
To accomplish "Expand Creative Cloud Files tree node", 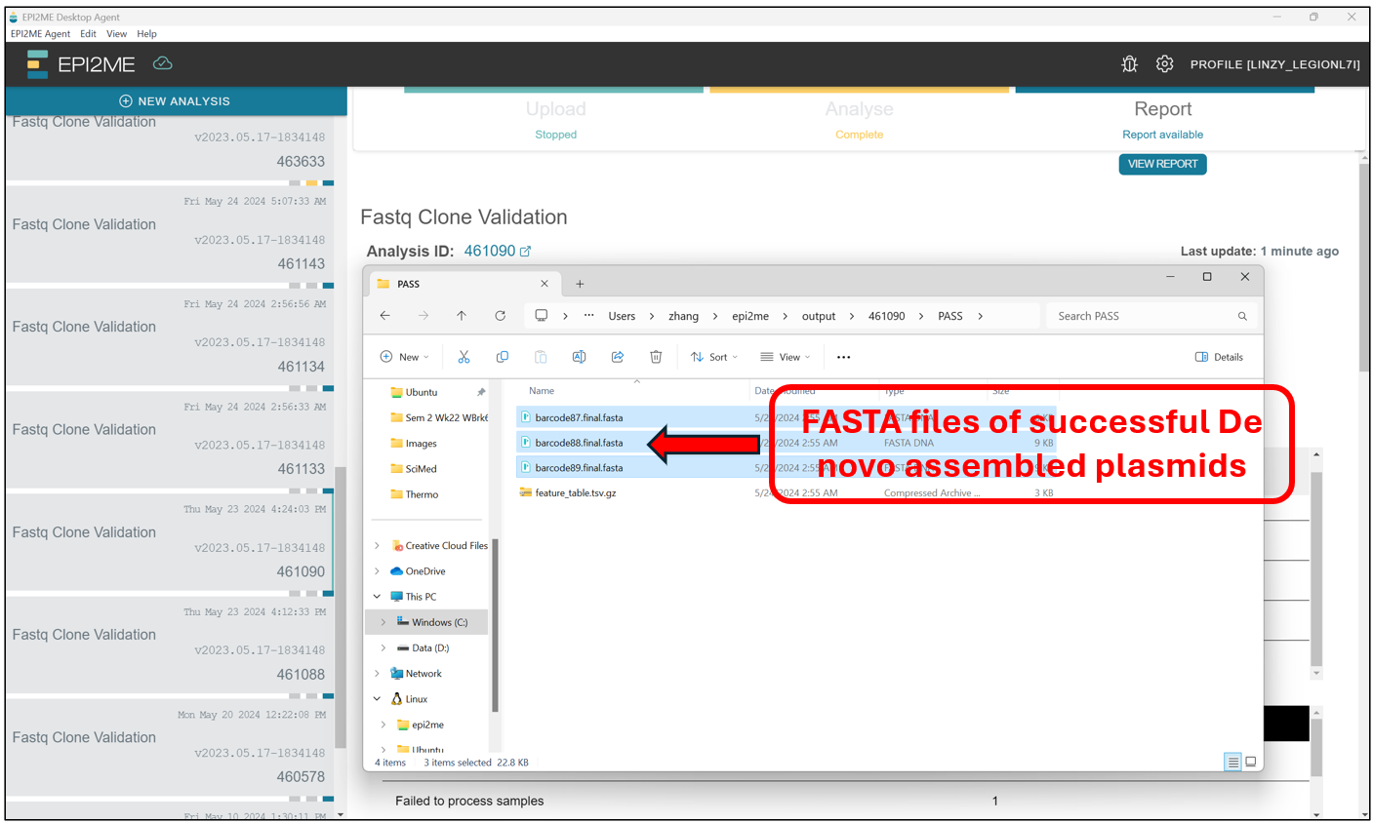I will tap(378, 546).
